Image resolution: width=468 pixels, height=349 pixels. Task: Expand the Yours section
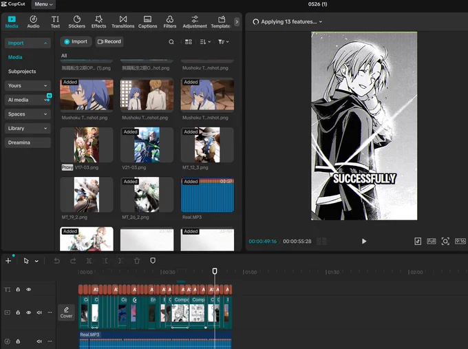(28, 85)
